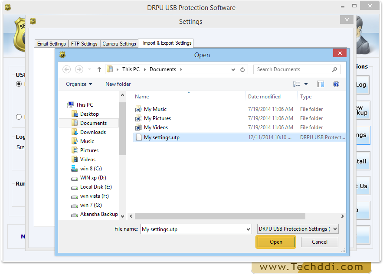Go back using the Back arrow
383x274 pixels.
tap(67, 70)
